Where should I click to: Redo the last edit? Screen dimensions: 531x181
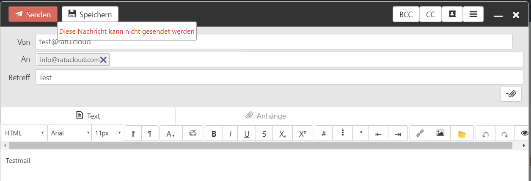[x=504, y=133]
